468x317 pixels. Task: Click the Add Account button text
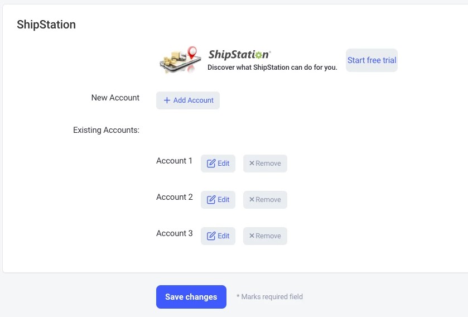194,100
